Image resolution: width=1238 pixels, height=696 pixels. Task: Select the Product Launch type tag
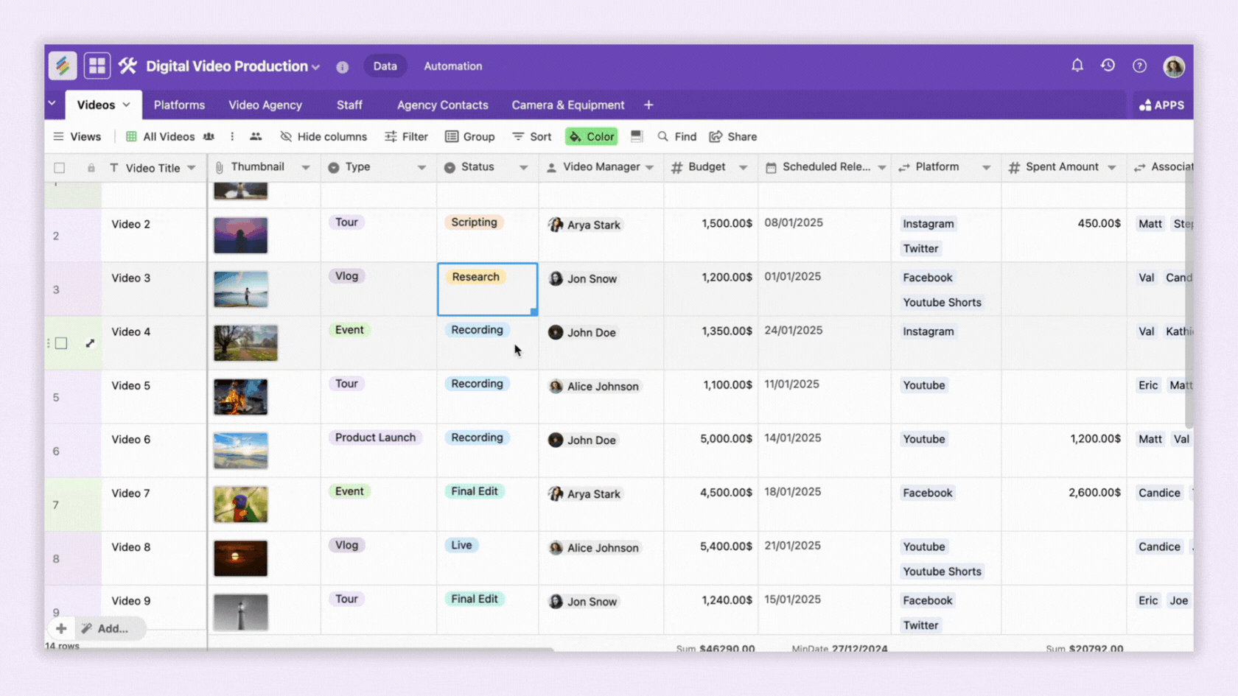point(375,437)
